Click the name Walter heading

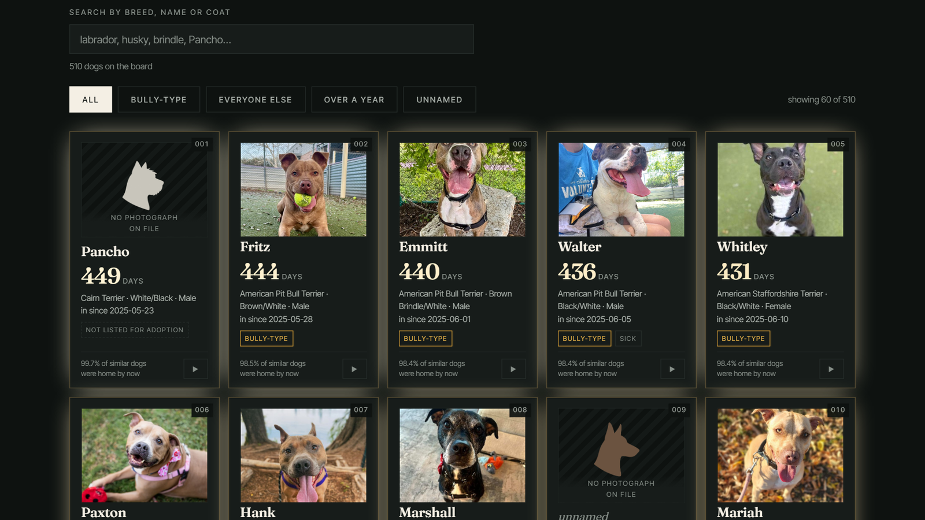point(580,247)
